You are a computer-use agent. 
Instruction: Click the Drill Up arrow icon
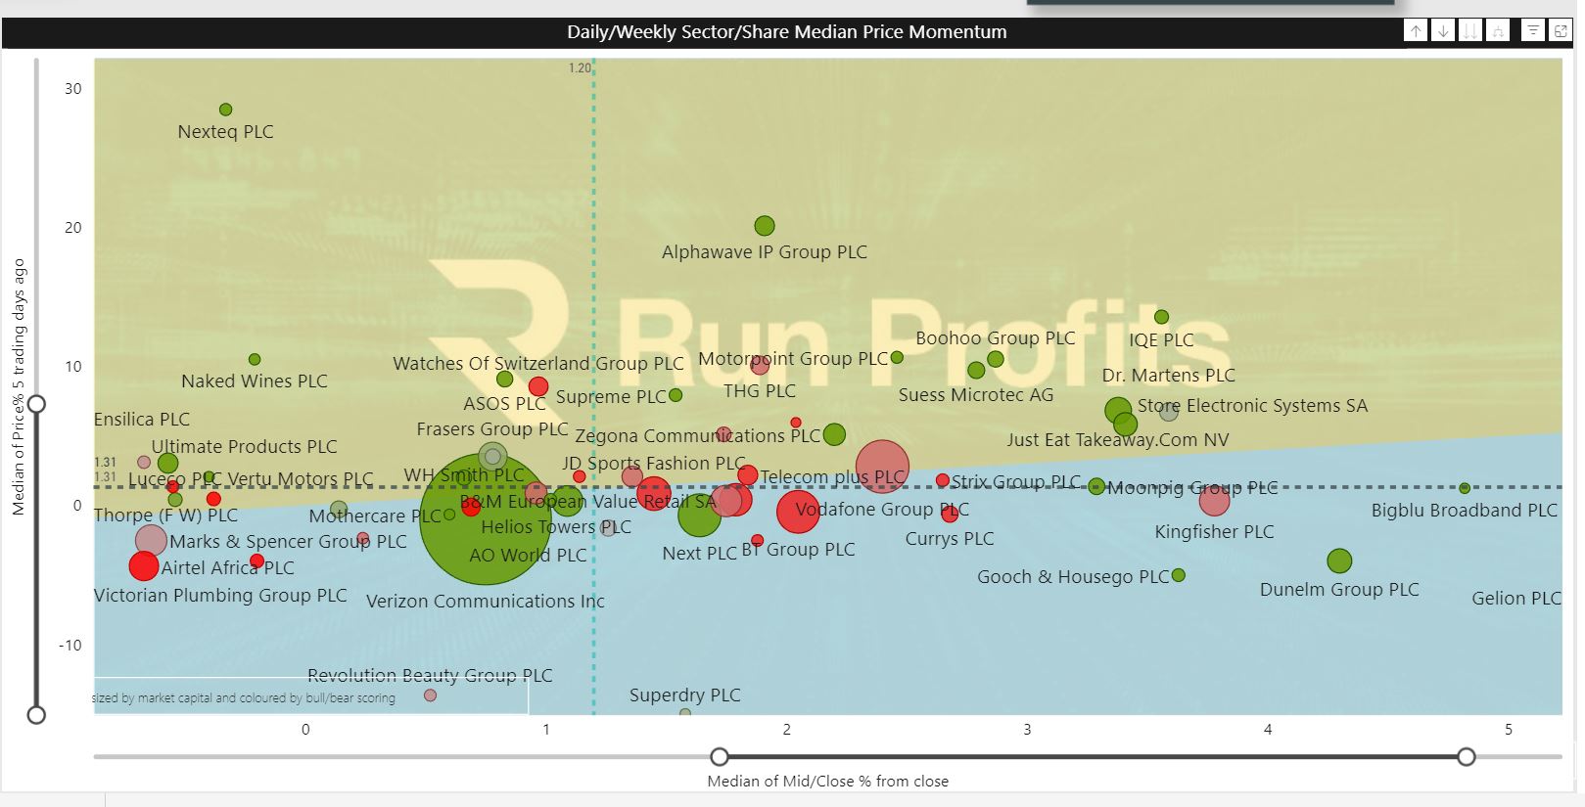tap(1416, 31)
